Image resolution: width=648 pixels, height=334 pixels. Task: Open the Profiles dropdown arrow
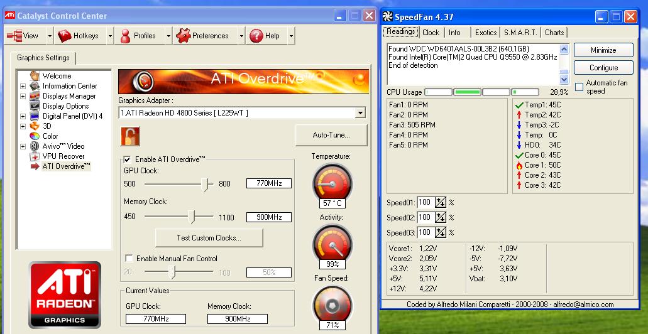coord(168,36)
